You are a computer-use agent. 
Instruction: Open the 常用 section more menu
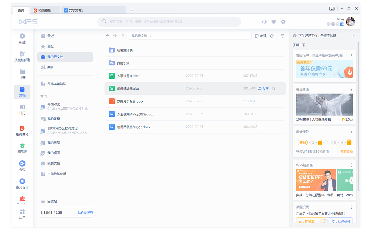(89, 97)
